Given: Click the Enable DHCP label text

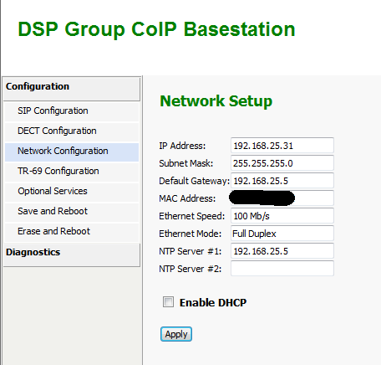Looking at the screenshot, I should click(213, 303).
